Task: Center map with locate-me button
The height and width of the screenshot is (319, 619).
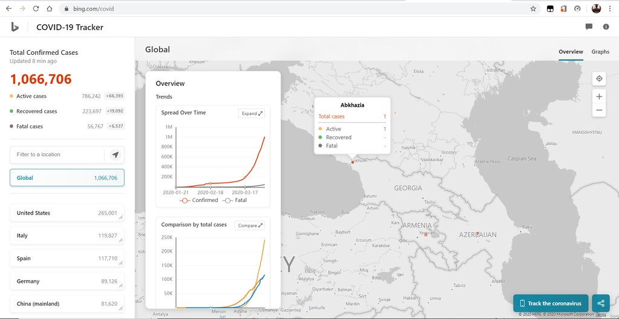Action: click(x=599, y=79)
